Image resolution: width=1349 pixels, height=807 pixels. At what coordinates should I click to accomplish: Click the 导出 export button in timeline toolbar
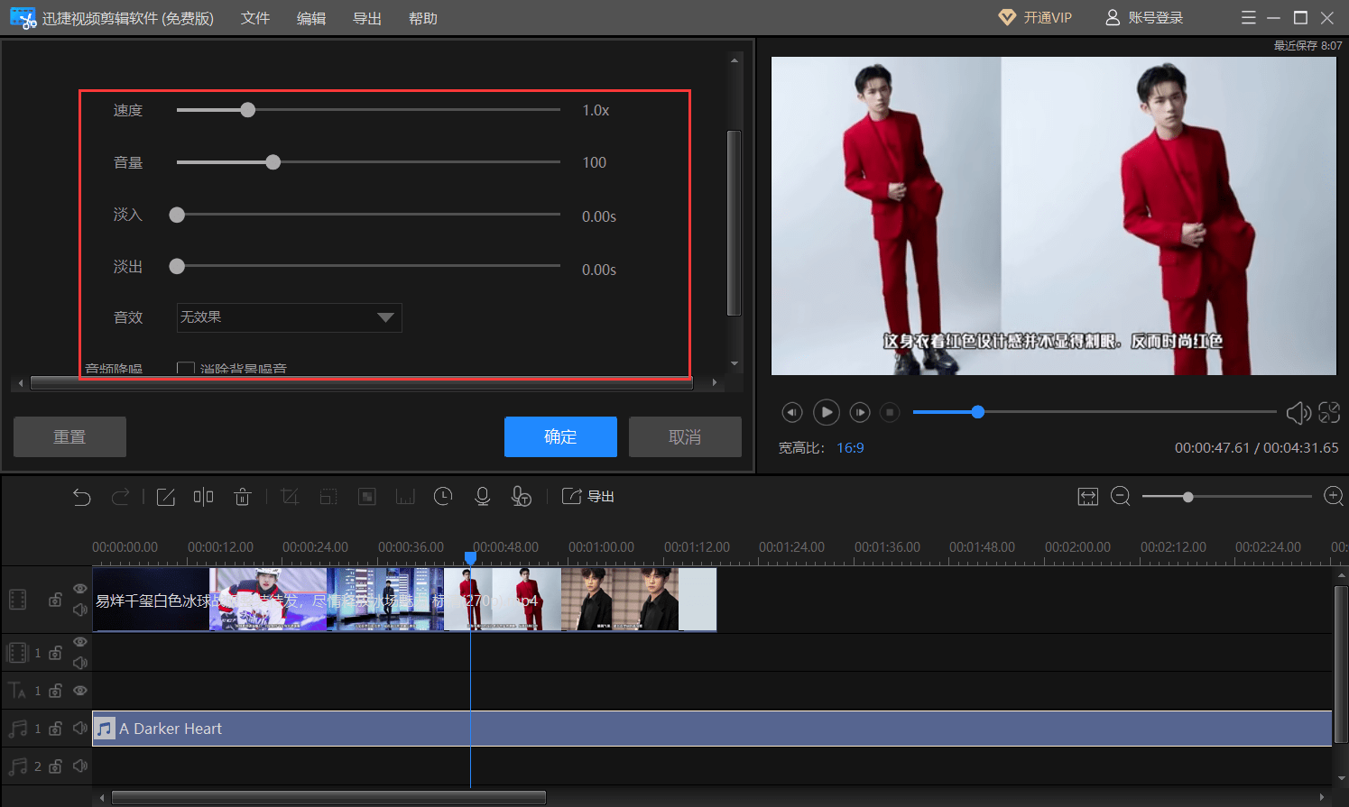tap(588, 497)
